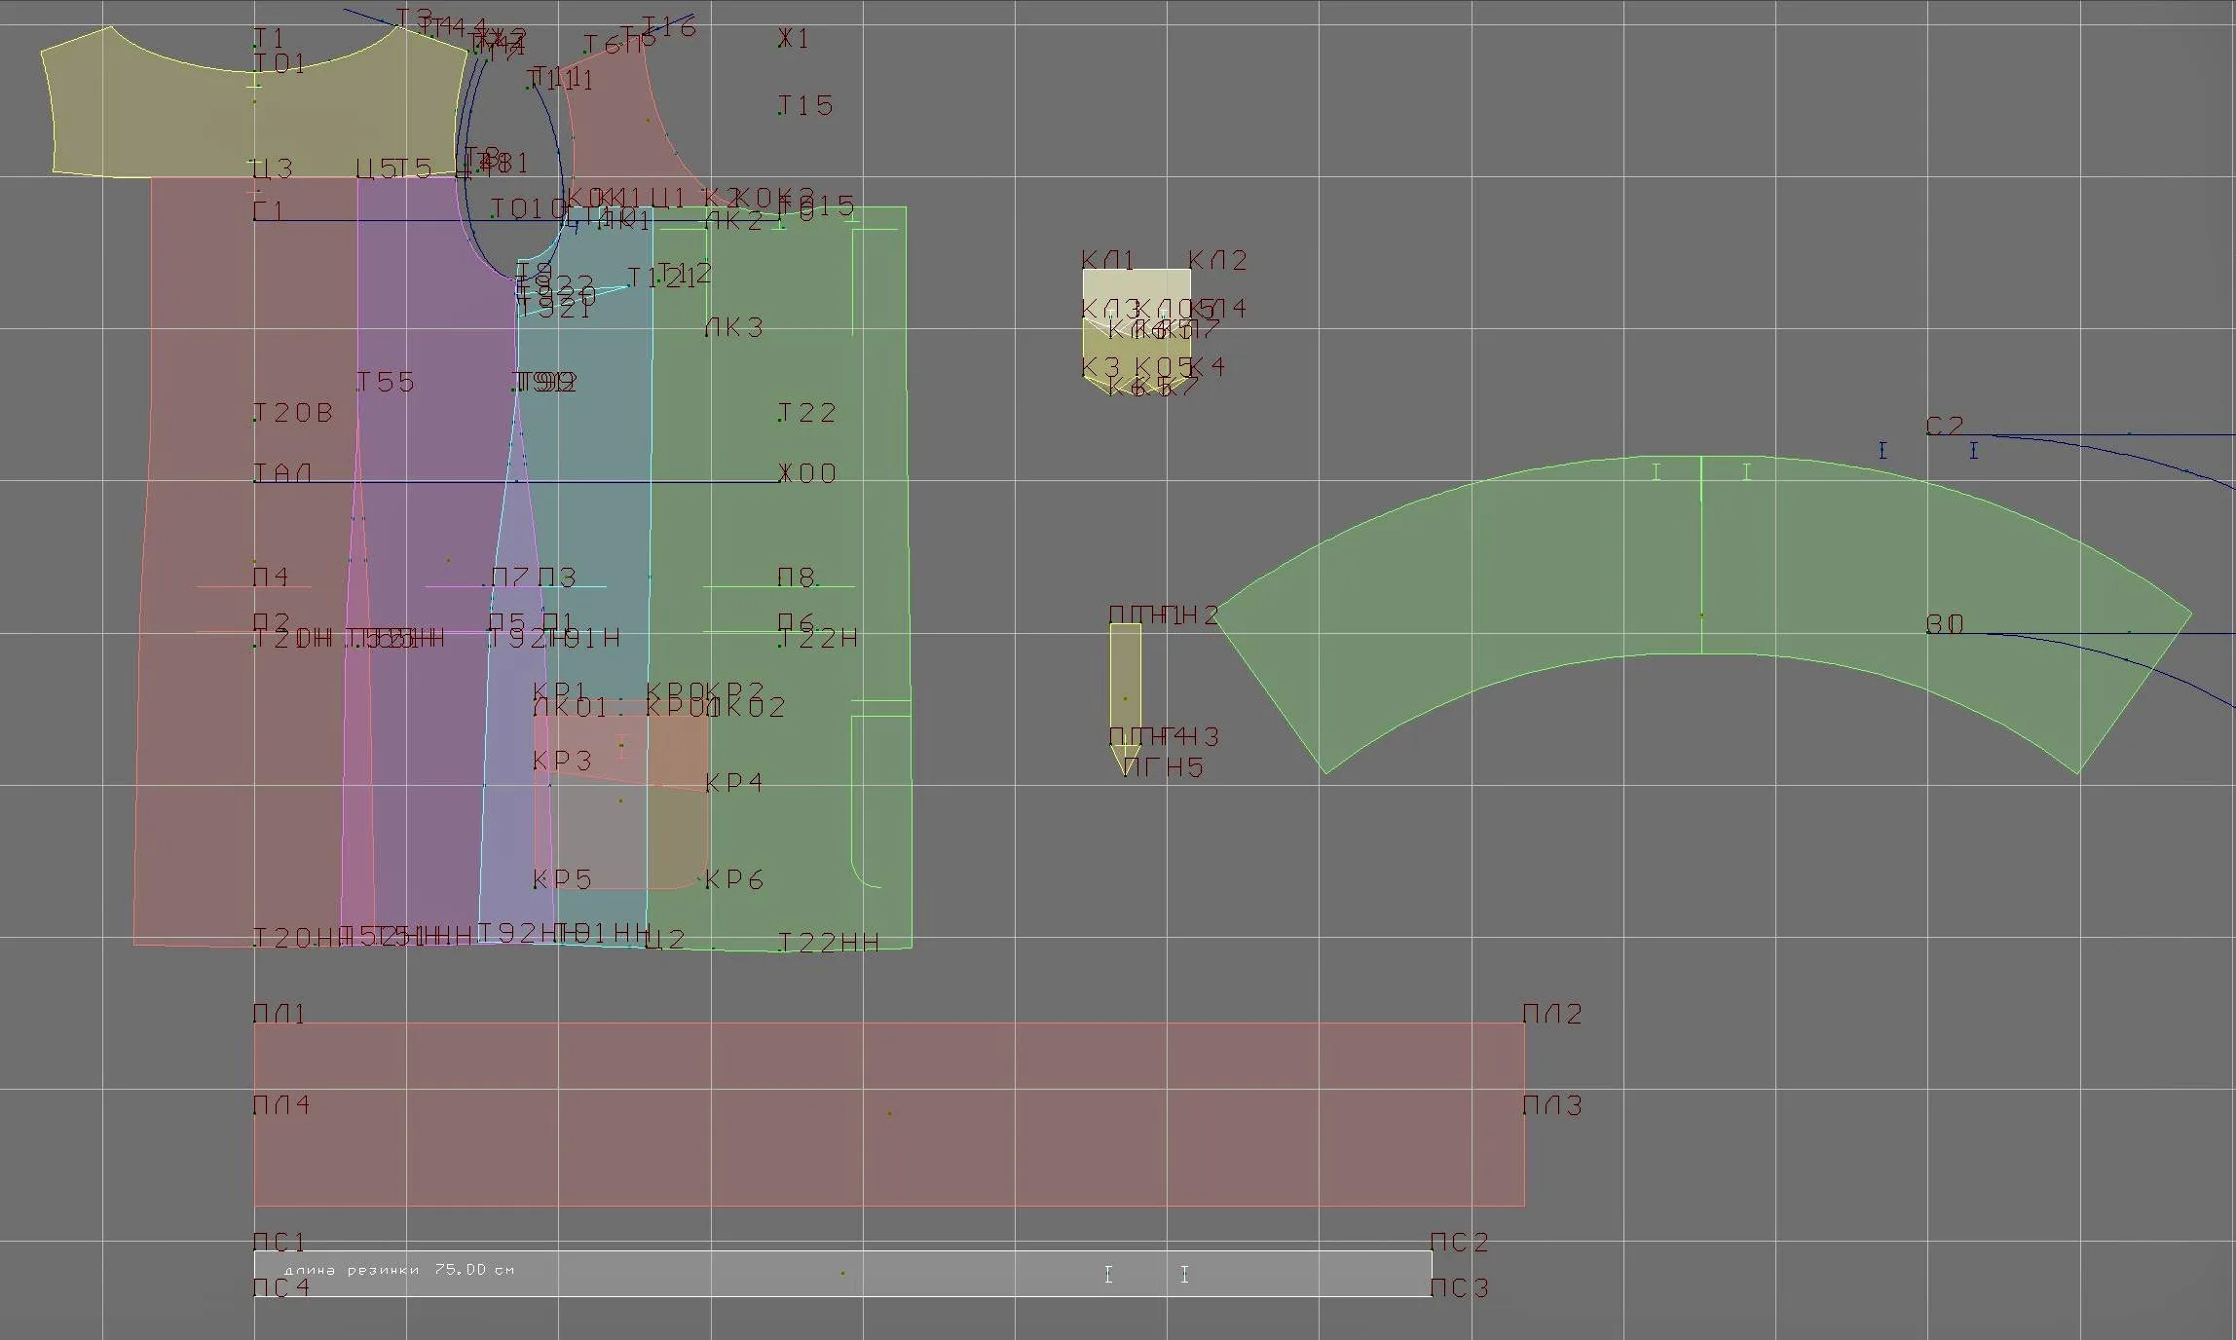The width and height of the screenshot is (2236, 1340).
Task: Click point label T22
Action: pos(807,413)
